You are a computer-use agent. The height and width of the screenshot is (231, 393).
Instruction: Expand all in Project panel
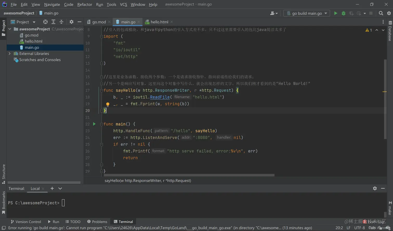(x=53, y=22)
